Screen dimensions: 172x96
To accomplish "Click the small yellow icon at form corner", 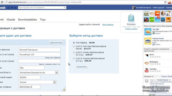I will 64,90.
